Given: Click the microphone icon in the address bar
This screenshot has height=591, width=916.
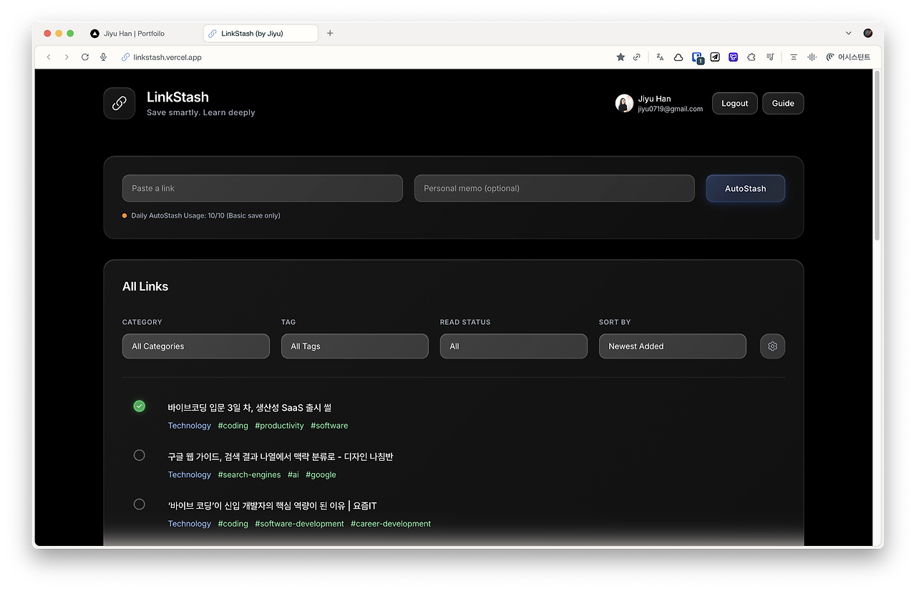Looking at the screenshot, I should 103,57.
